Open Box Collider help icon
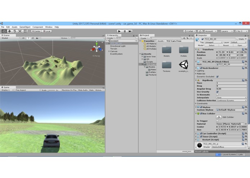250x178 pixels. click(x=243, y=114)
